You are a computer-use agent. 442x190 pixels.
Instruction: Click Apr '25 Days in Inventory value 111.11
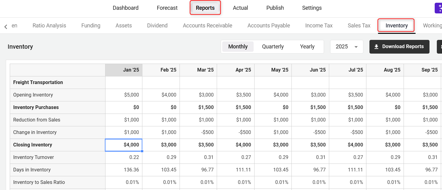[x=236, y=170]
